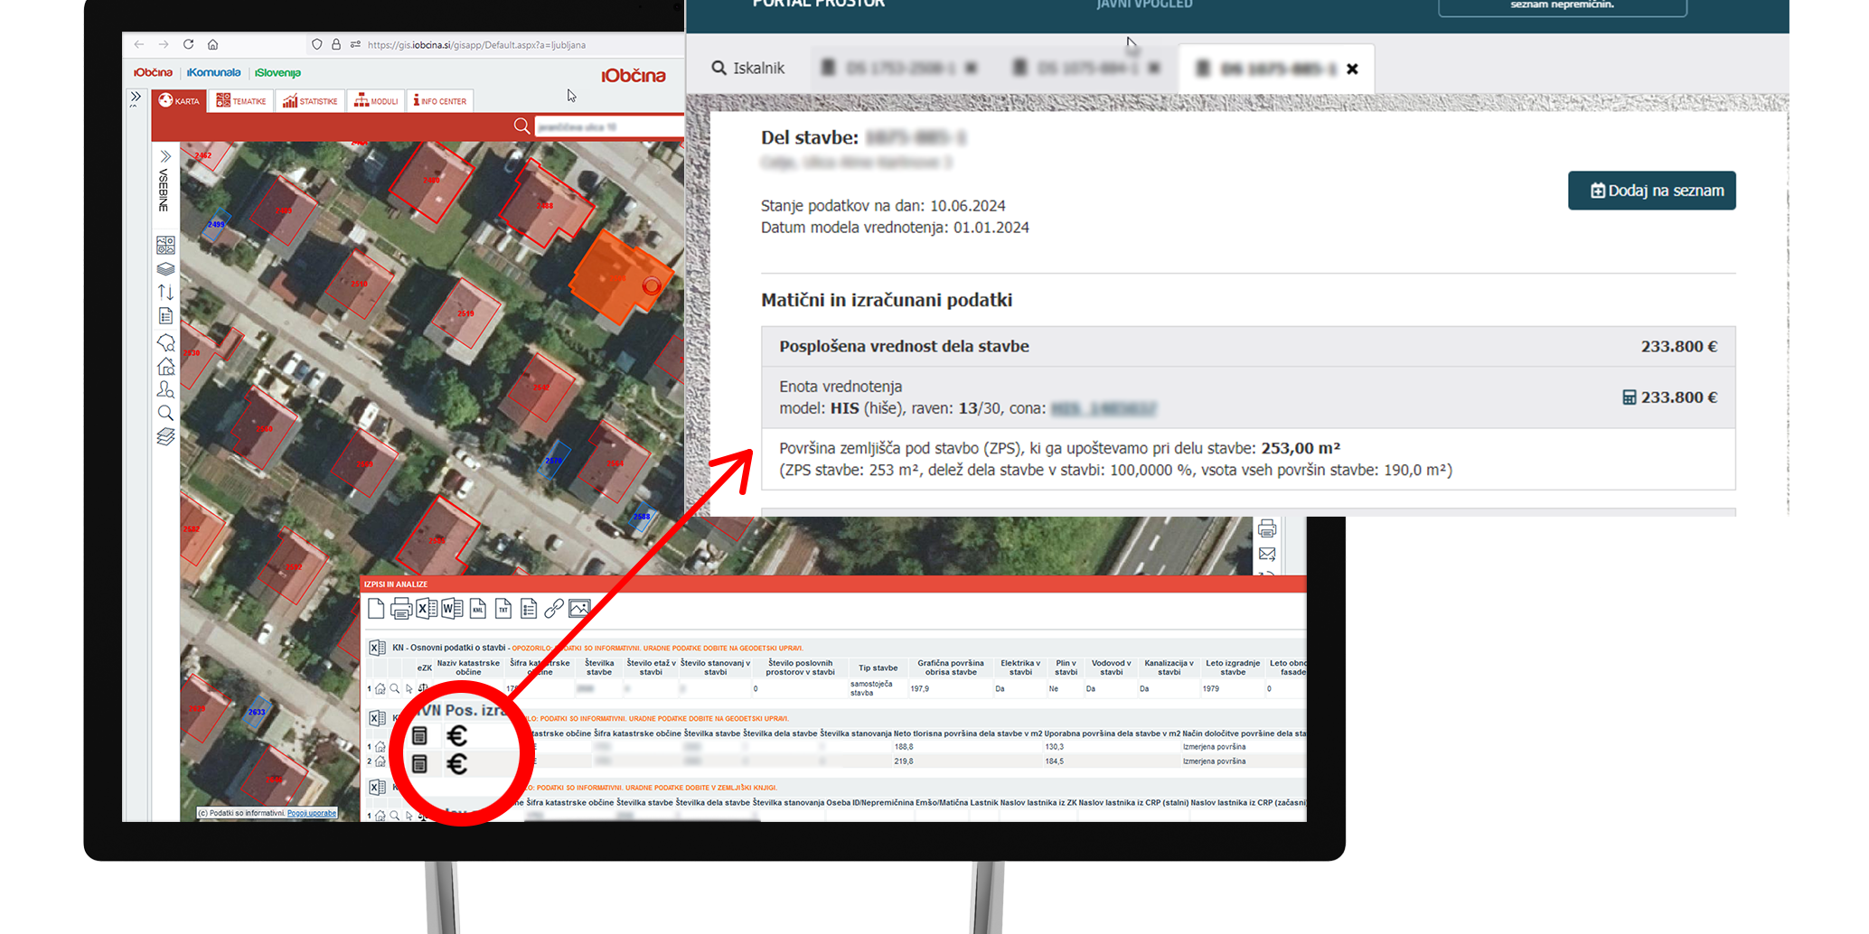Image resolution: width=1869 pixels, height=934 pixels.
Task: Click the magnifier tool in map sidebar
Action: point(165,413)
